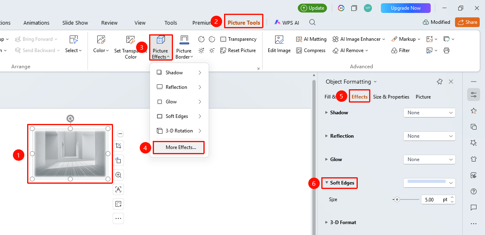This screenshot has width=485, height=235.
Task: Click the rotation handle above the selected picture
Action: click(70, 118)
